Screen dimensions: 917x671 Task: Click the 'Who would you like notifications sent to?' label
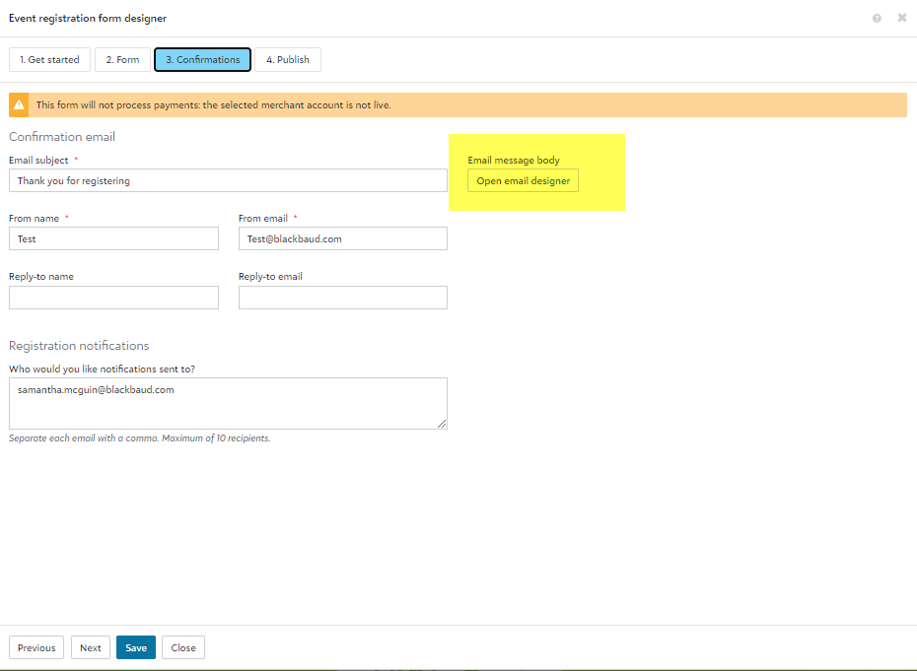point(102,369)
